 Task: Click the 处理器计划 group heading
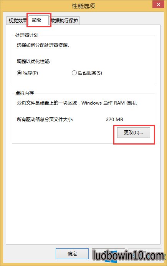click(x=27, y=35)
